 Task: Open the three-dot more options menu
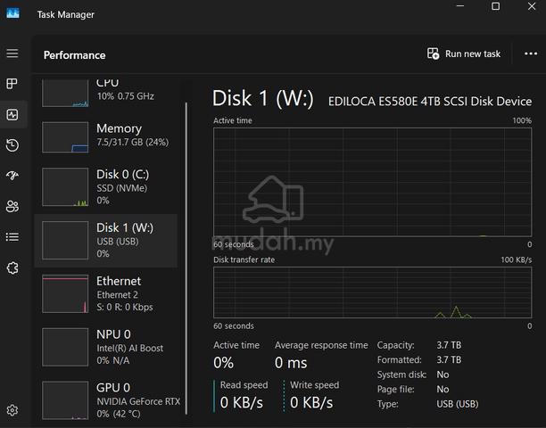coord(531,53)
